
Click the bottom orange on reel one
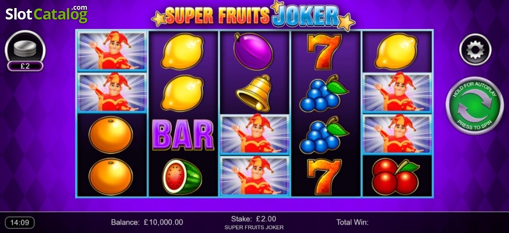(x=111, y=177)
